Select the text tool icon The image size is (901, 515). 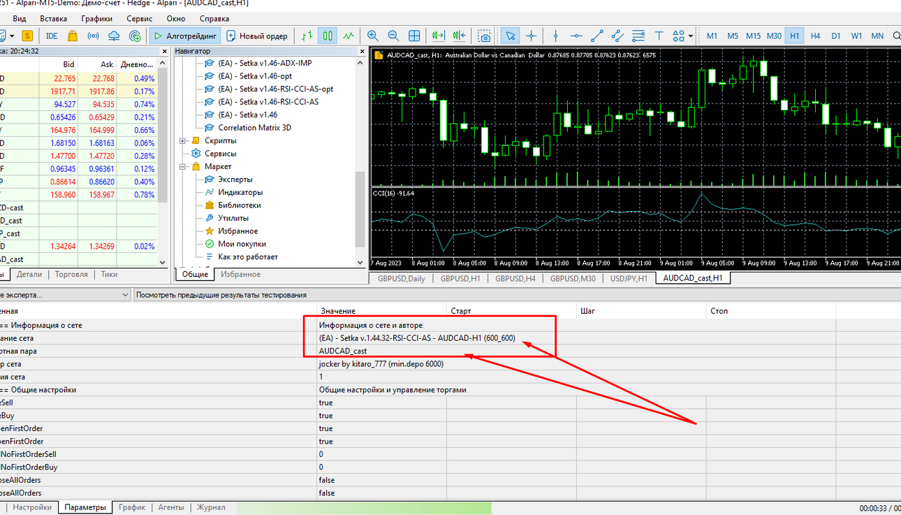click(x=659, y=36)
